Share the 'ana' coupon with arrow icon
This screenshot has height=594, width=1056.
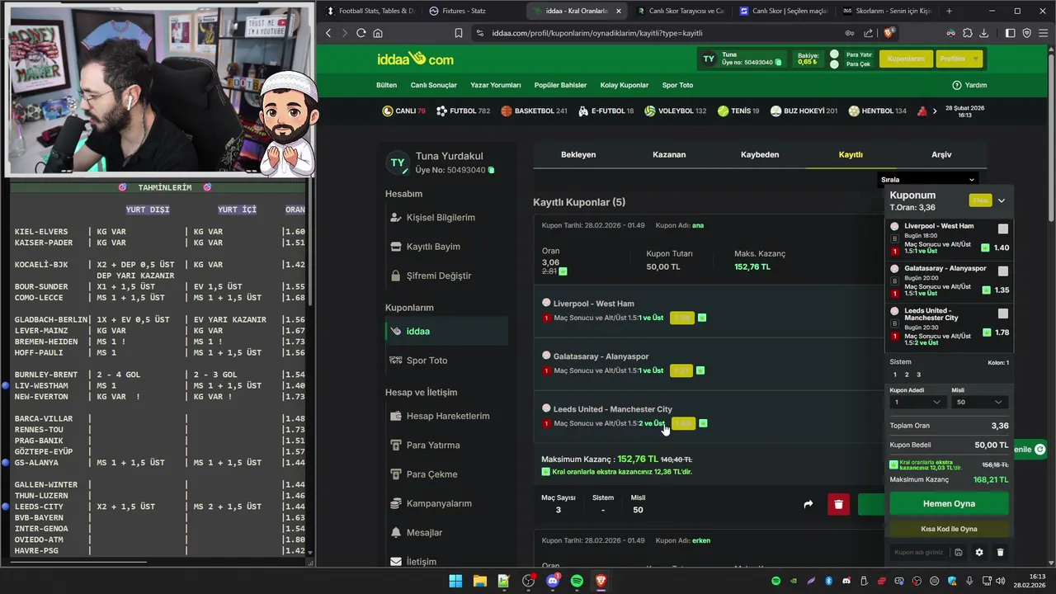coord(808,504)
